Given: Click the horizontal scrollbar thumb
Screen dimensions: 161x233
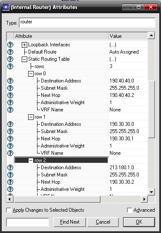Looking at the screenshot, I should pos(57,199).
